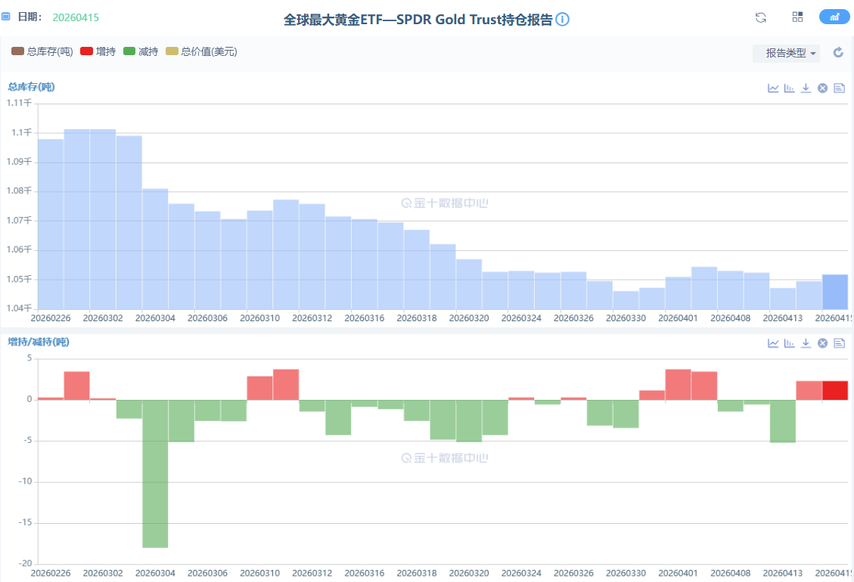Open the 报告类型 dropdown
The width and height of the screenshot is (854, 582).
pos(786,53)
